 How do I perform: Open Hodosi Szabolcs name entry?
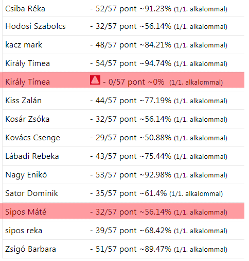click(x=35, y=26)
